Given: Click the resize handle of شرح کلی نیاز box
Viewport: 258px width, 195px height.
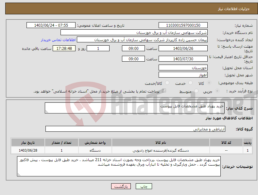Looking at the screenshot, I should 47,112.
